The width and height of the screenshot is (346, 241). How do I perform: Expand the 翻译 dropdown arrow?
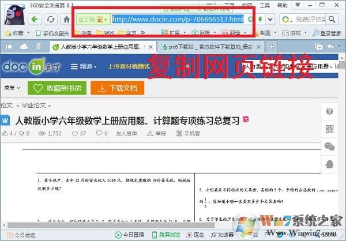point(245,33)
